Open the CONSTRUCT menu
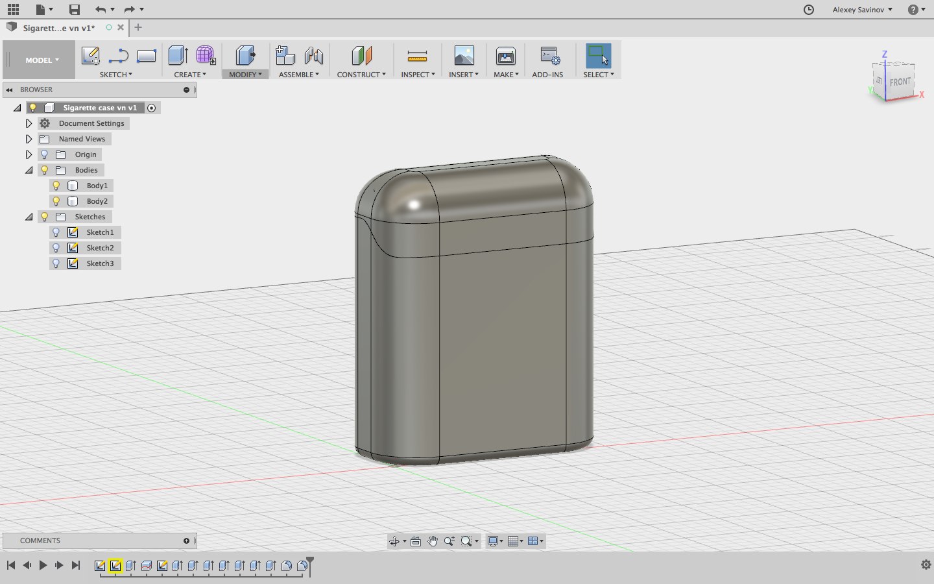Viewport: 934px width, 584px height. tap(361, 75)
